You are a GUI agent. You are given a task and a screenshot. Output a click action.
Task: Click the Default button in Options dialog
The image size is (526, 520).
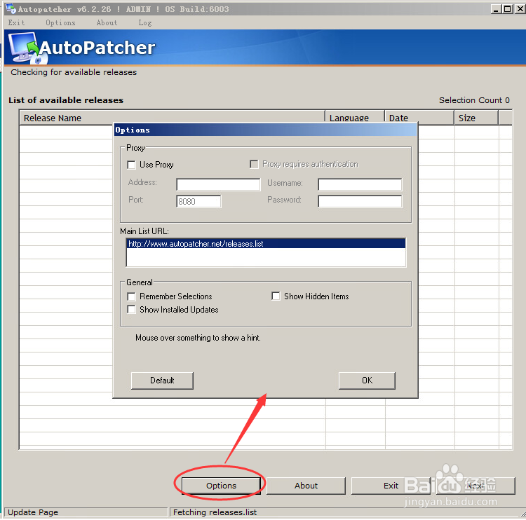162,381
